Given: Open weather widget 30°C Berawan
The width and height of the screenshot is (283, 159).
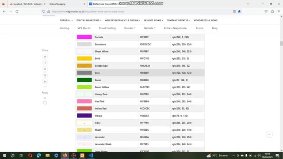Looking at the screenshot, I should [x=218, y=155].
